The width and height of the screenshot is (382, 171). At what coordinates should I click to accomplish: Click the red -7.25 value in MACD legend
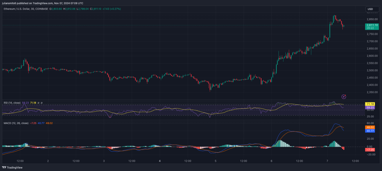pyautogui.click(x=33, y=123)
